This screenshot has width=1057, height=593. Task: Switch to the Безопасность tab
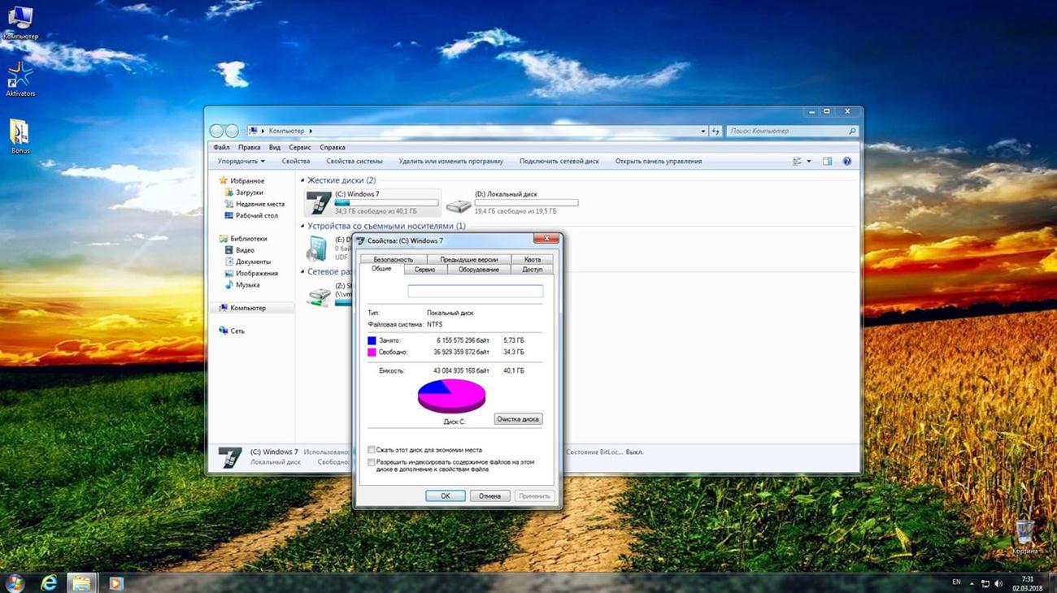[394, 259]
